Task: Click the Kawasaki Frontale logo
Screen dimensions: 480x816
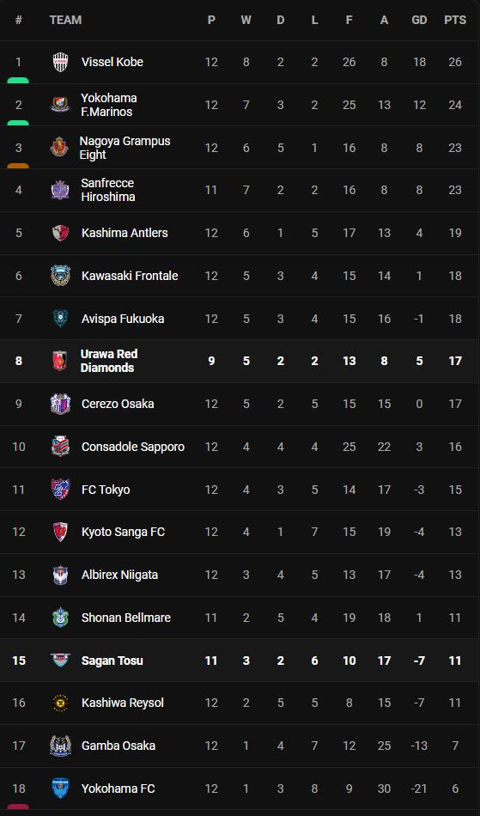Action: point(60,276)
